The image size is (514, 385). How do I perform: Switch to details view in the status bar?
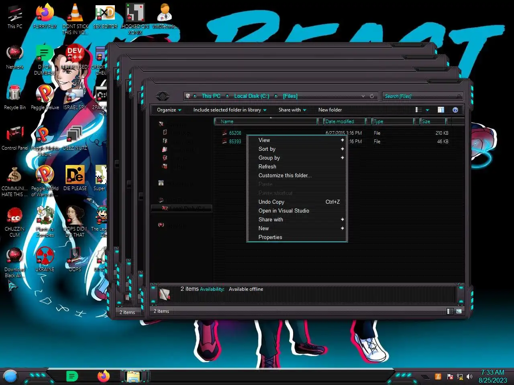pos(450,311)
